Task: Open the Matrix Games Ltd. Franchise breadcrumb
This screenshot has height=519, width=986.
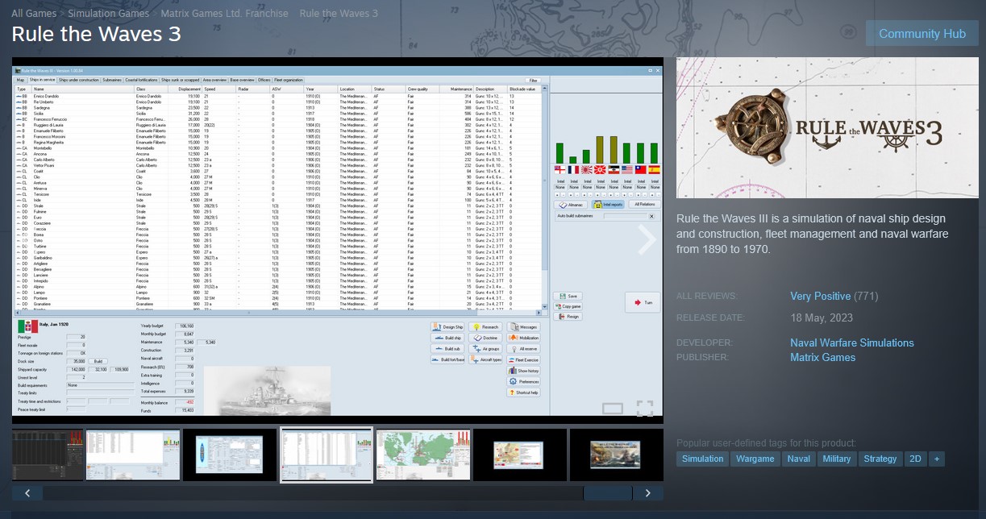Action: coord(224,14)
